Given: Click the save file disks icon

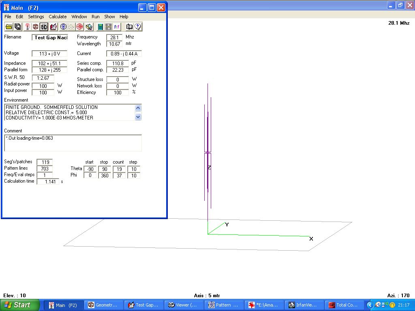Looking at the screenshot, I should tap(18, 27).
